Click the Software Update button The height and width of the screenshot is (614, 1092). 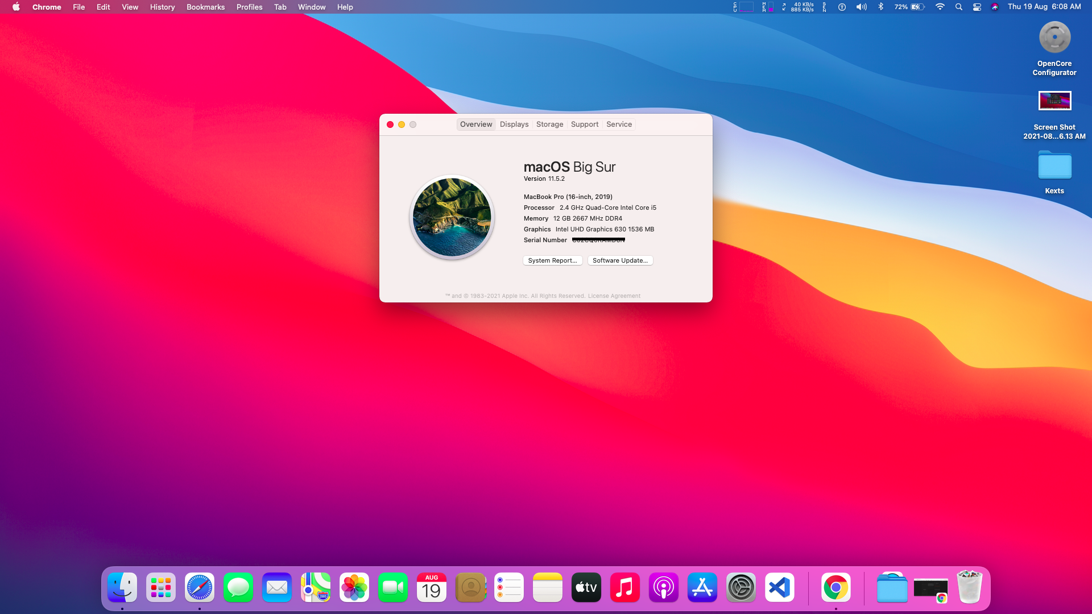620,260
